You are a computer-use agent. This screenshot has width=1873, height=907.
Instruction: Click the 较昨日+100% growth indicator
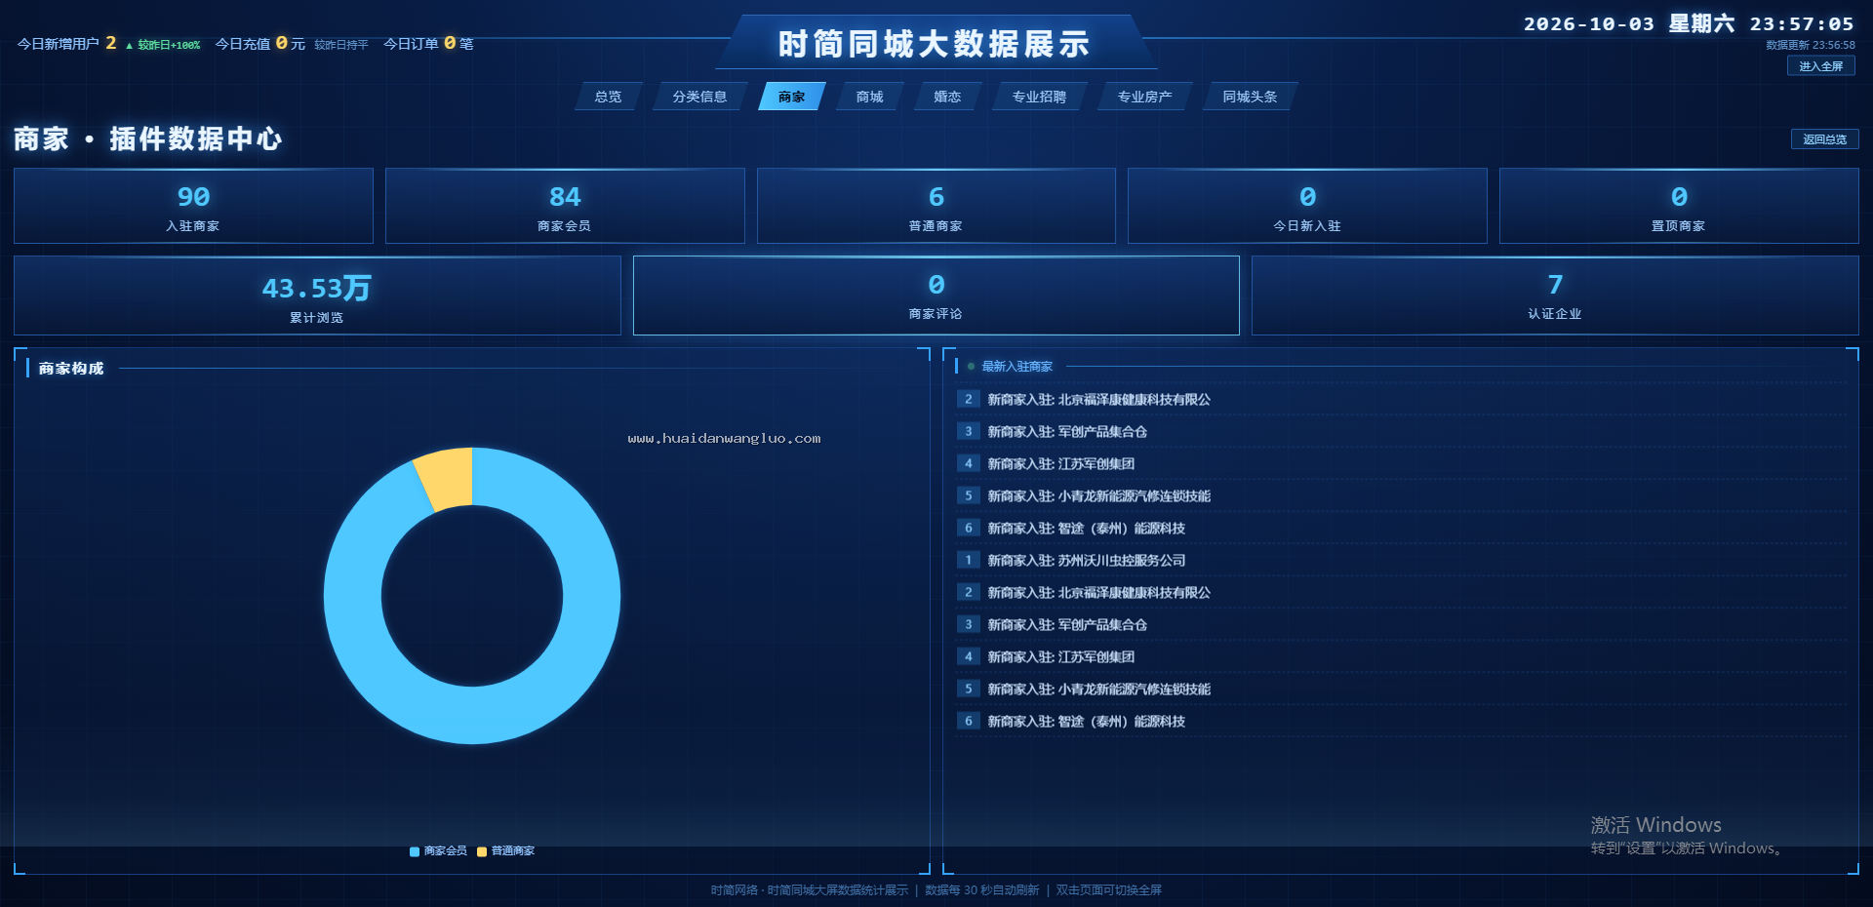163,45
